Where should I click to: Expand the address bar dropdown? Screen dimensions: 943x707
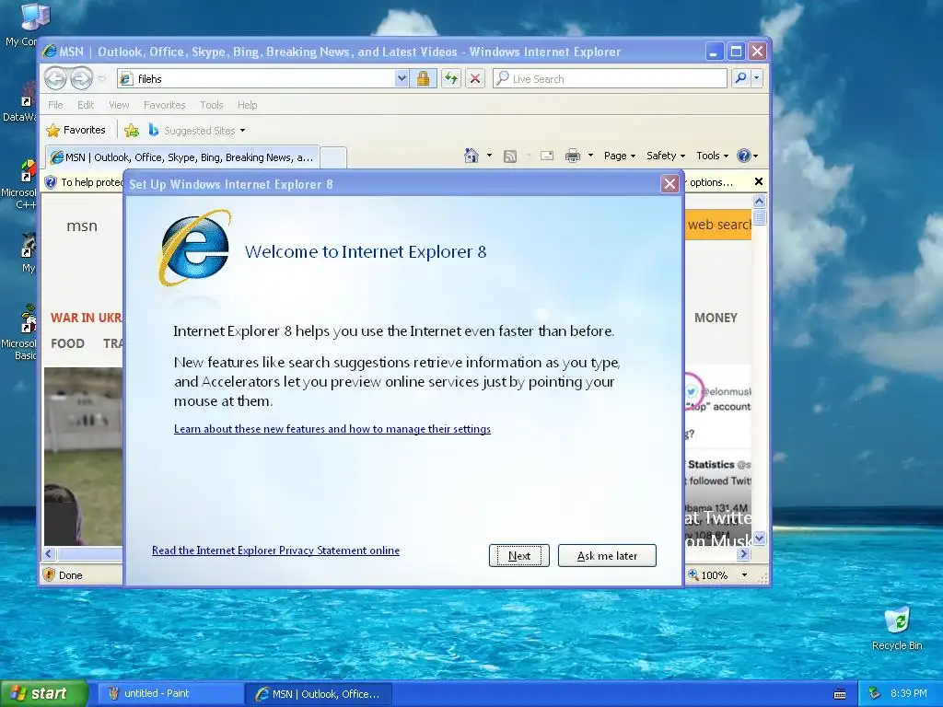click(402, 79)
